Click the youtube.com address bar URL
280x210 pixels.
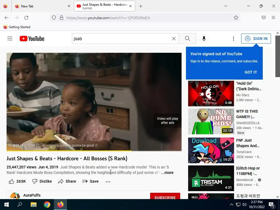click(108, 18)
